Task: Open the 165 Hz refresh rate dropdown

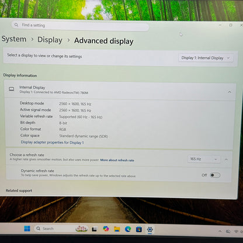Action: pyautogui.click(x=204, y=159)
